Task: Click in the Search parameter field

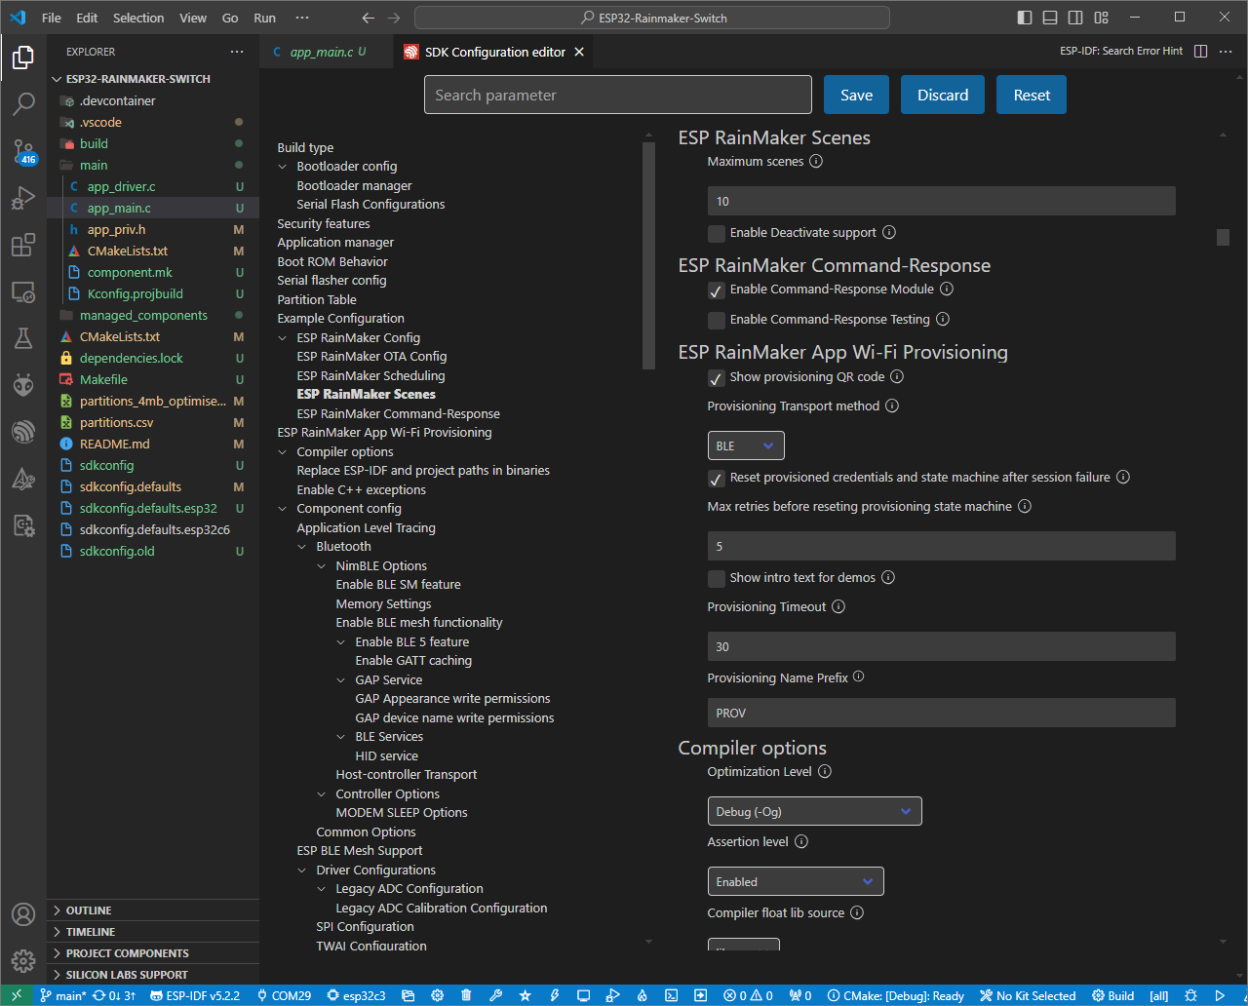Action: coord(618,95)
